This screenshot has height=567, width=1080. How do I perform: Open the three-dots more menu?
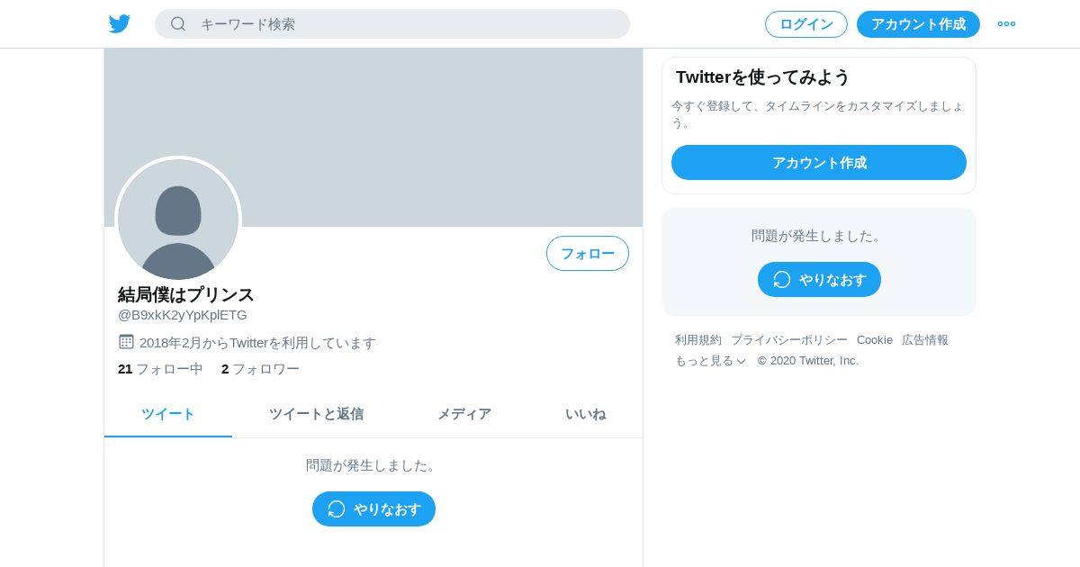click(x=1006, y=24)
